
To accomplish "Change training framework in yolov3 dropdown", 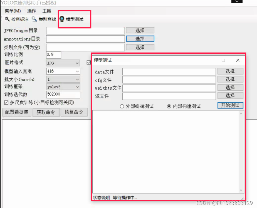I will click(x=63, y=86).
